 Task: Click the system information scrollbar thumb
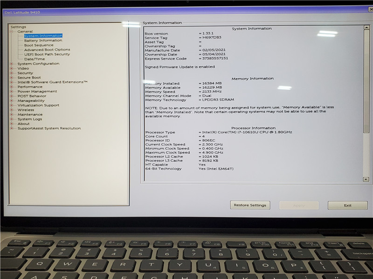[x=366, y=81]
